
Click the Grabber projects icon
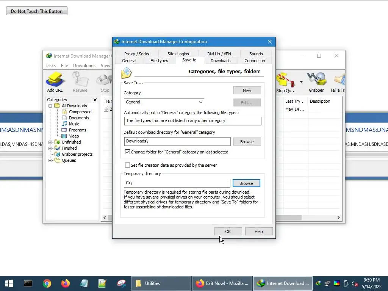[x=57, y=154]
